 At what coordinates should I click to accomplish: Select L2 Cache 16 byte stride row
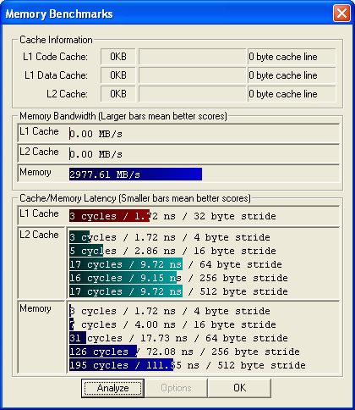click(172, 251)
